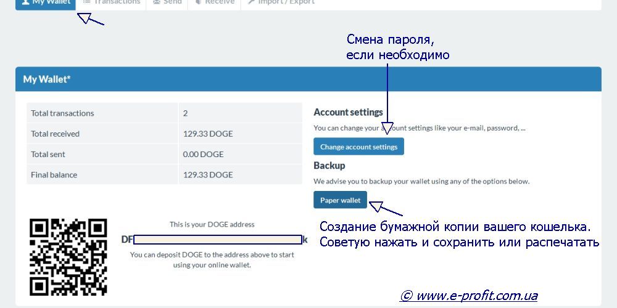Click the DOGE wallet QR code
Image resolution: width=617 pixels, height=308 pixels.
(68, 257)
